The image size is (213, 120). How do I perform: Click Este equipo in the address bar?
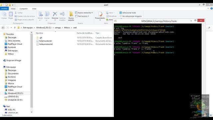point(28,28)
